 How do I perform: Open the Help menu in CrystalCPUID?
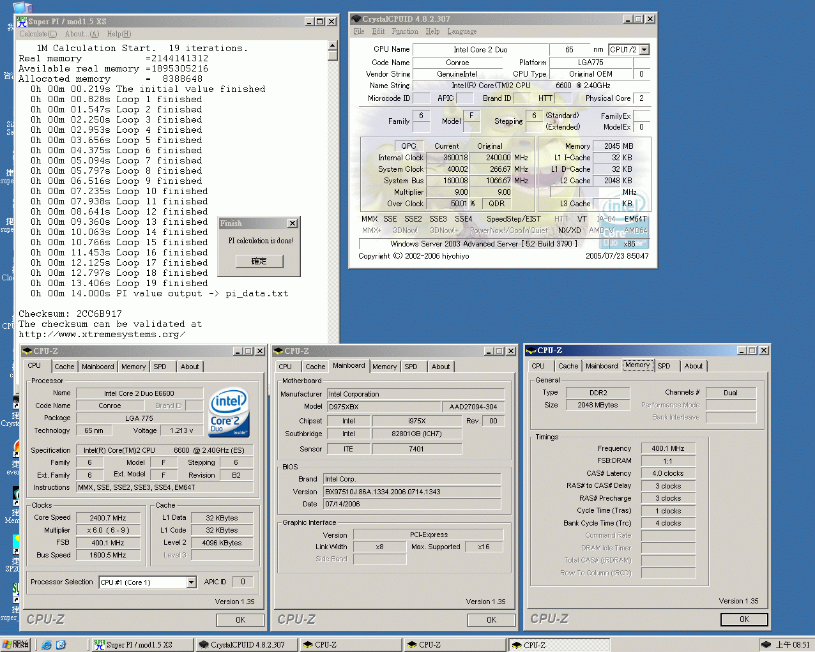pyautogui.click(x=432, y=31)
